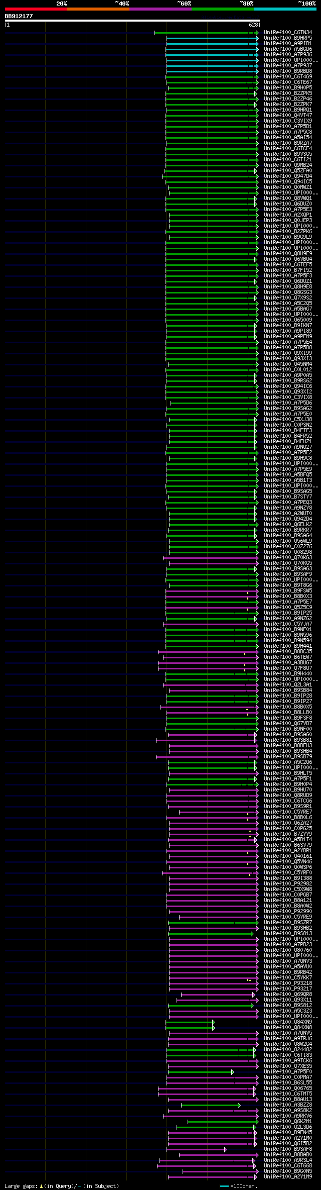Open hit UniRef100_Q7F8U7
Screen dimensions: 321x1190
[x=288, y=668]
